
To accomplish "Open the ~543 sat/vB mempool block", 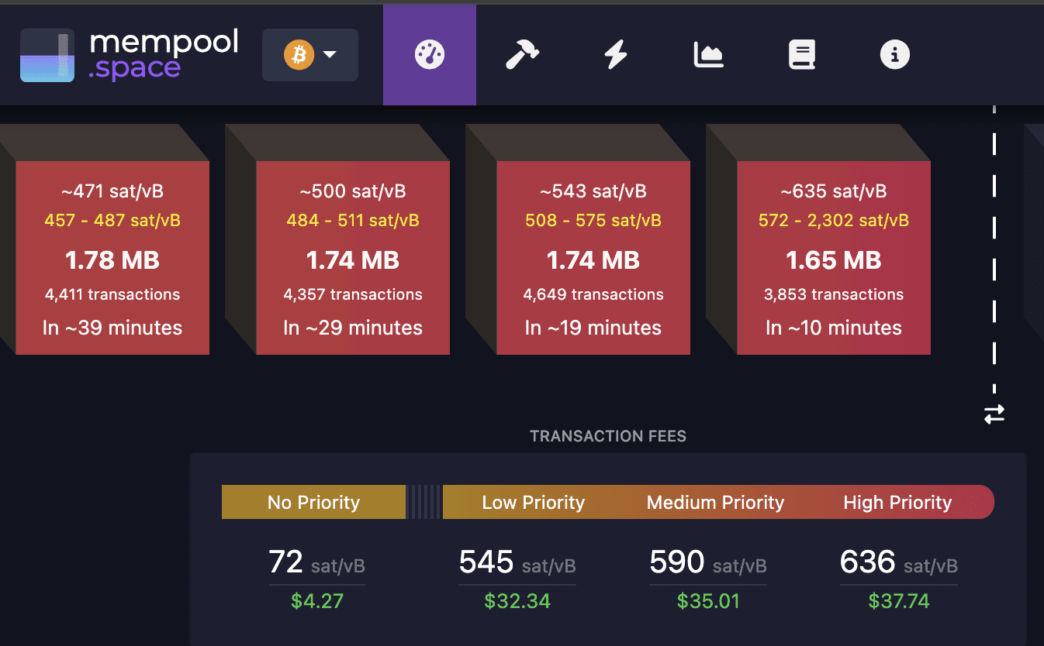I will pos(593,258).
